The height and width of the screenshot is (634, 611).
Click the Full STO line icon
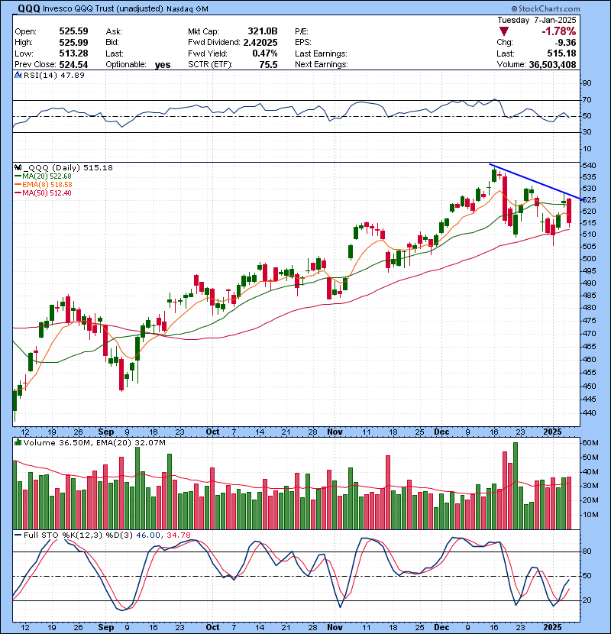click(17, 535)
